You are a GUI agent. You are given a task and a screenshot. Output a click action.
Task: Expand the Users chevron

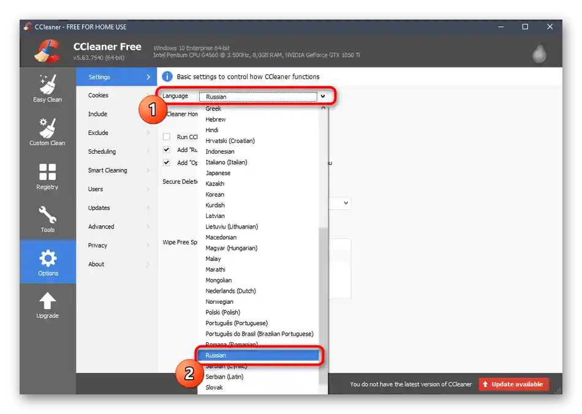click(148, 189)
